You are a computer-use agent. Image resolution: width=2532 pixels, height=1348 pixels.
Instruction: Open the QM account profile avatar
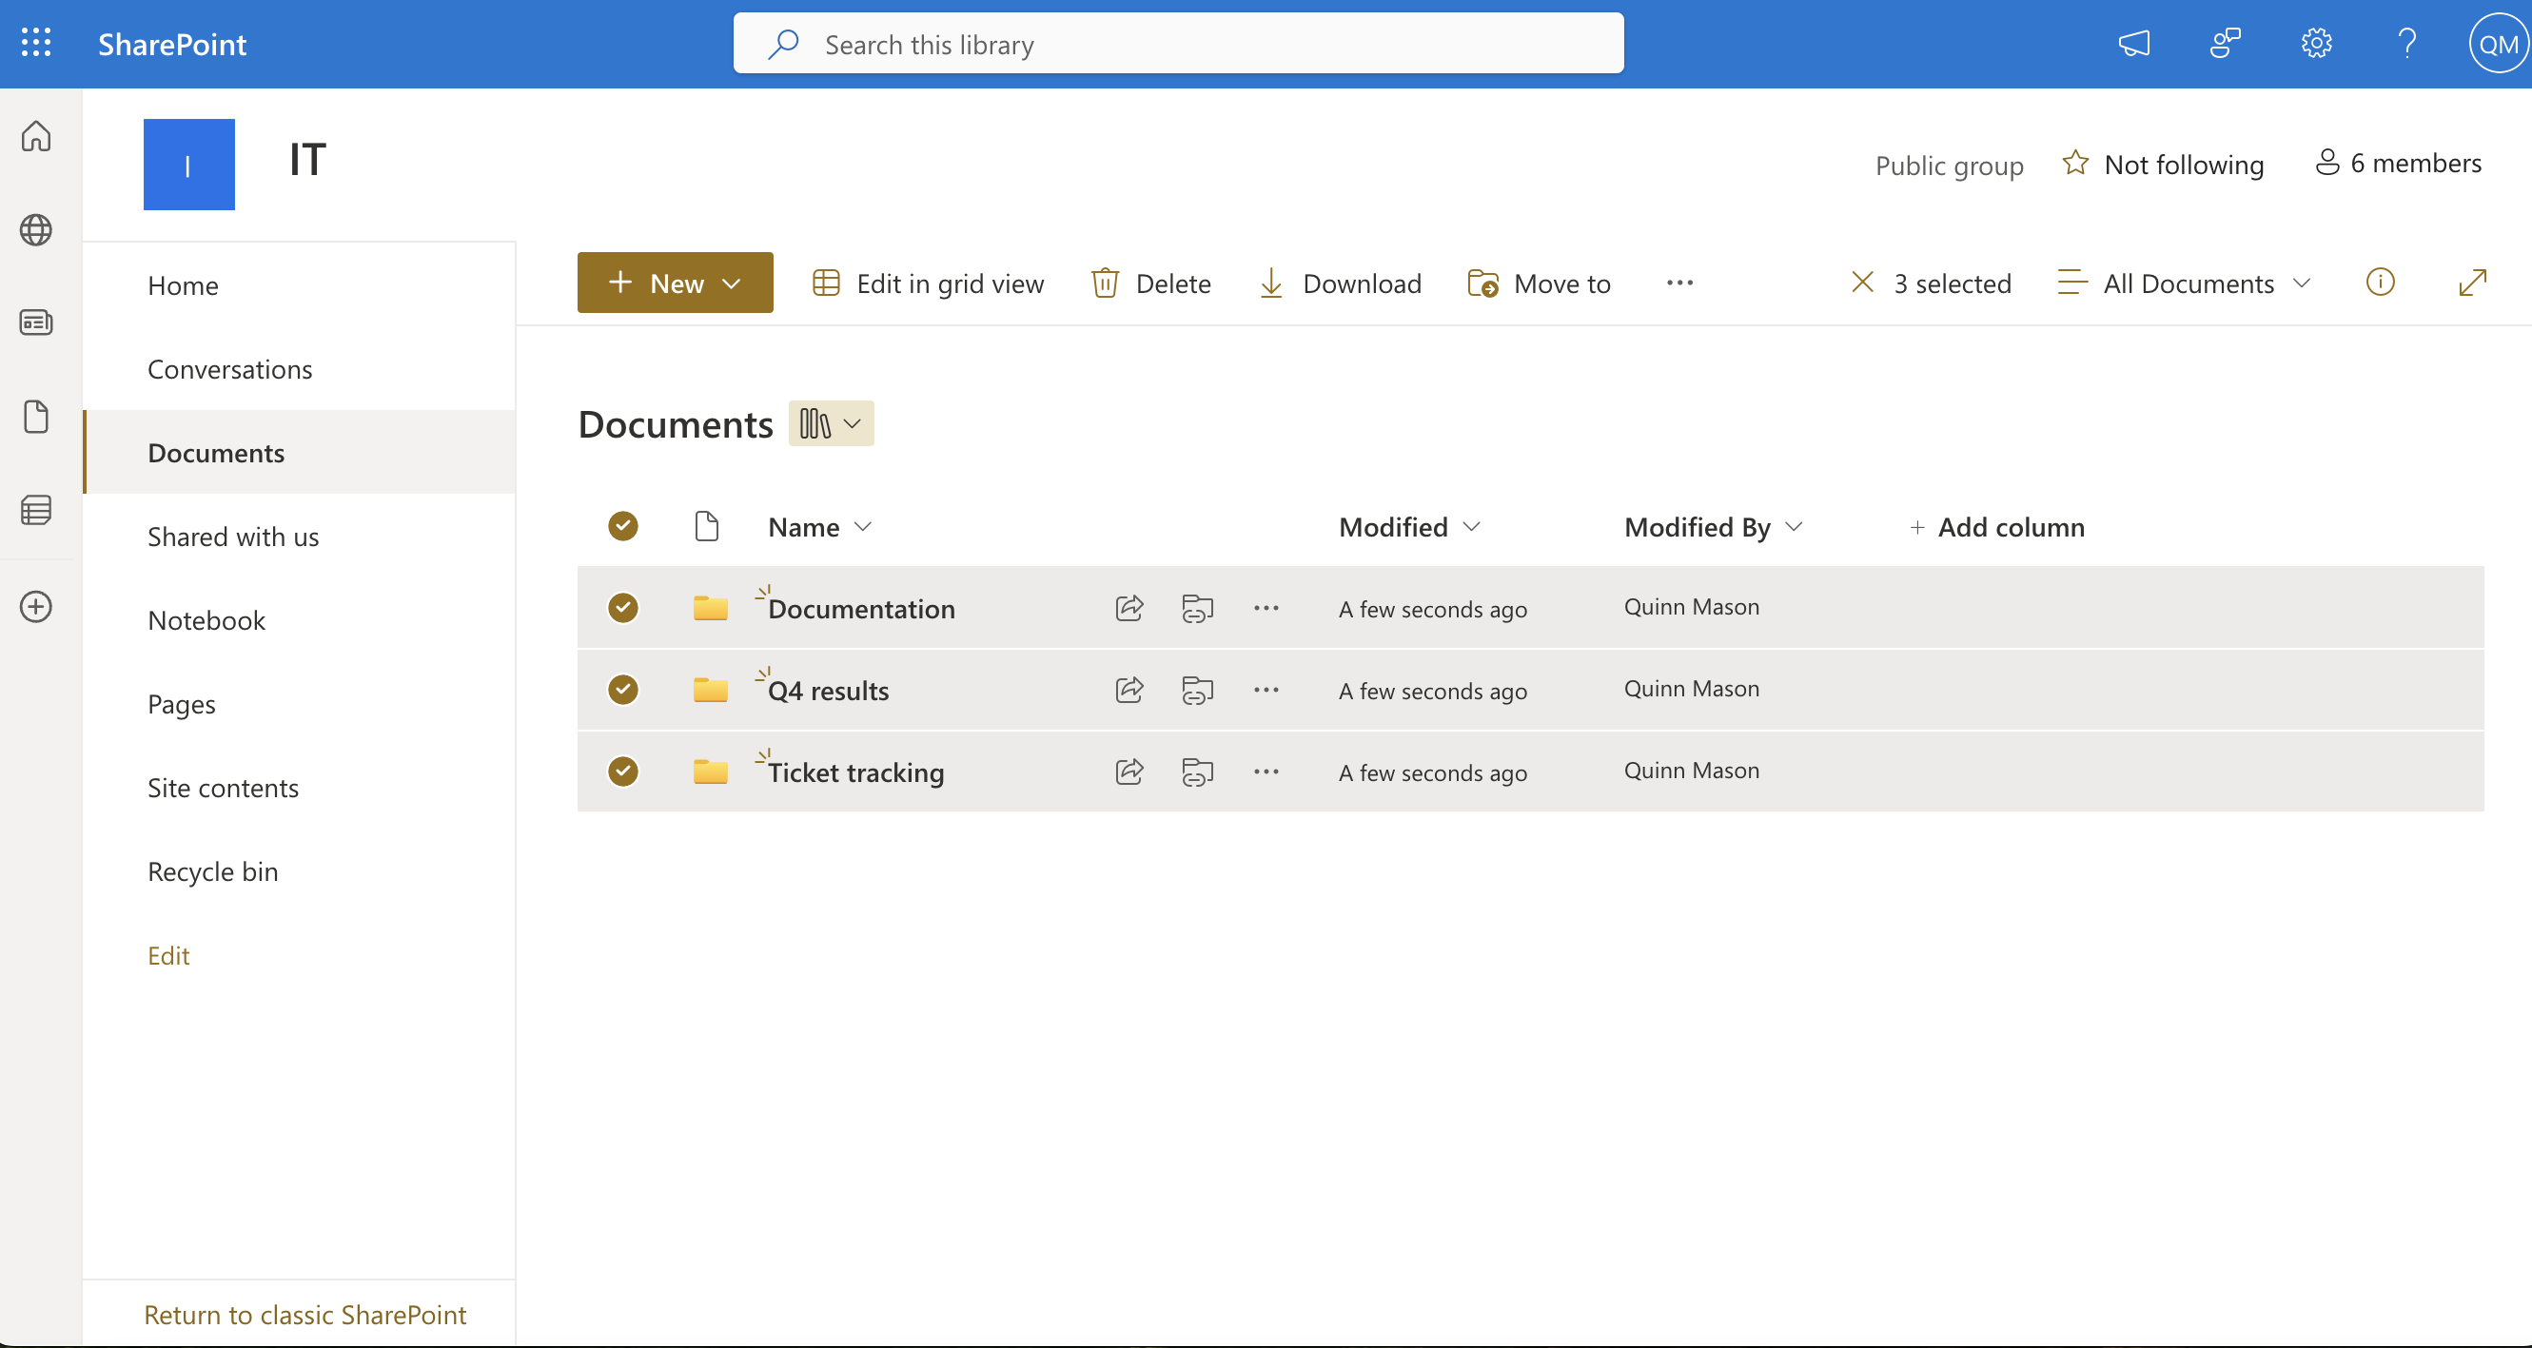tap(2498, 43)
